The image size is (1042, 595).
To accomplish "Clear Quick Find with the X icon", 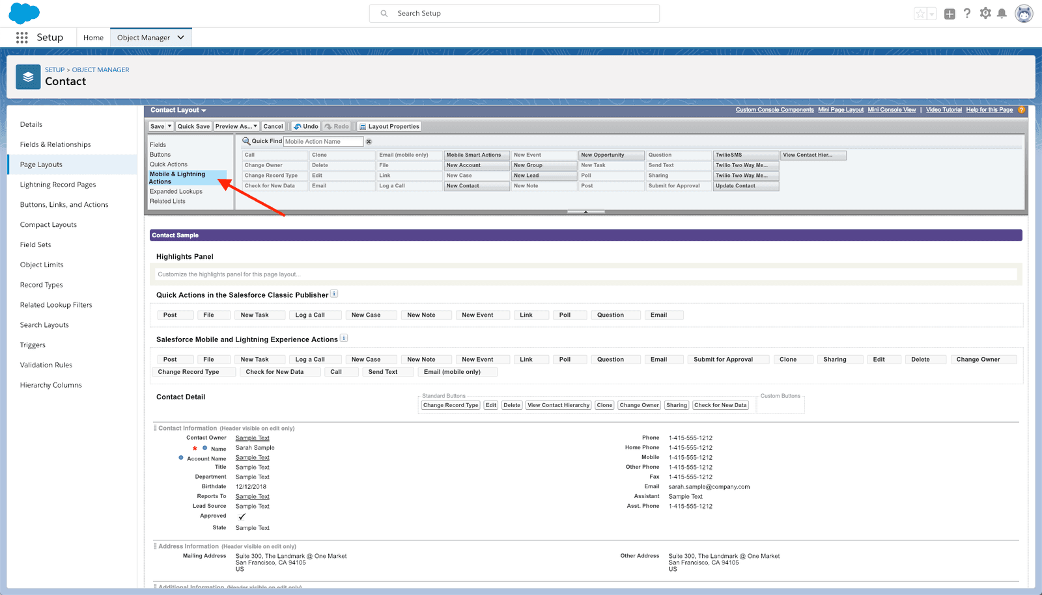I will click(369, 141).
